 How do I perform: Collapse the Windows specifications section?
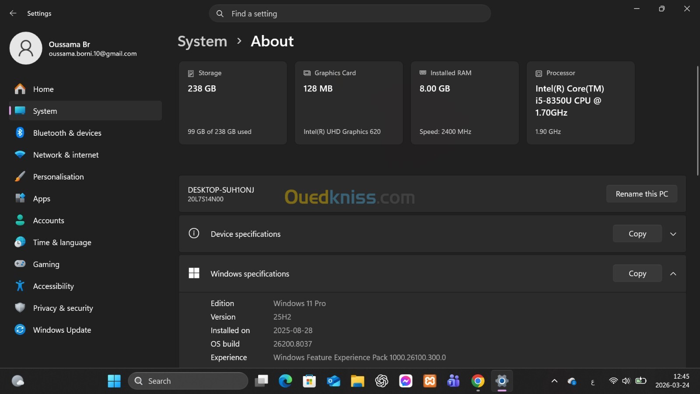pos(673,274)
